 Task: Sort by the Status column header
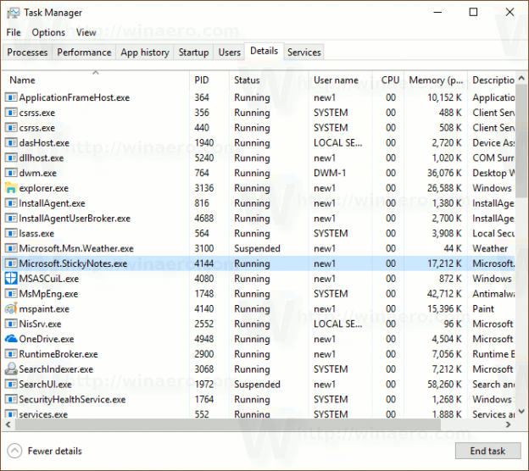click(x=269, y=80)
